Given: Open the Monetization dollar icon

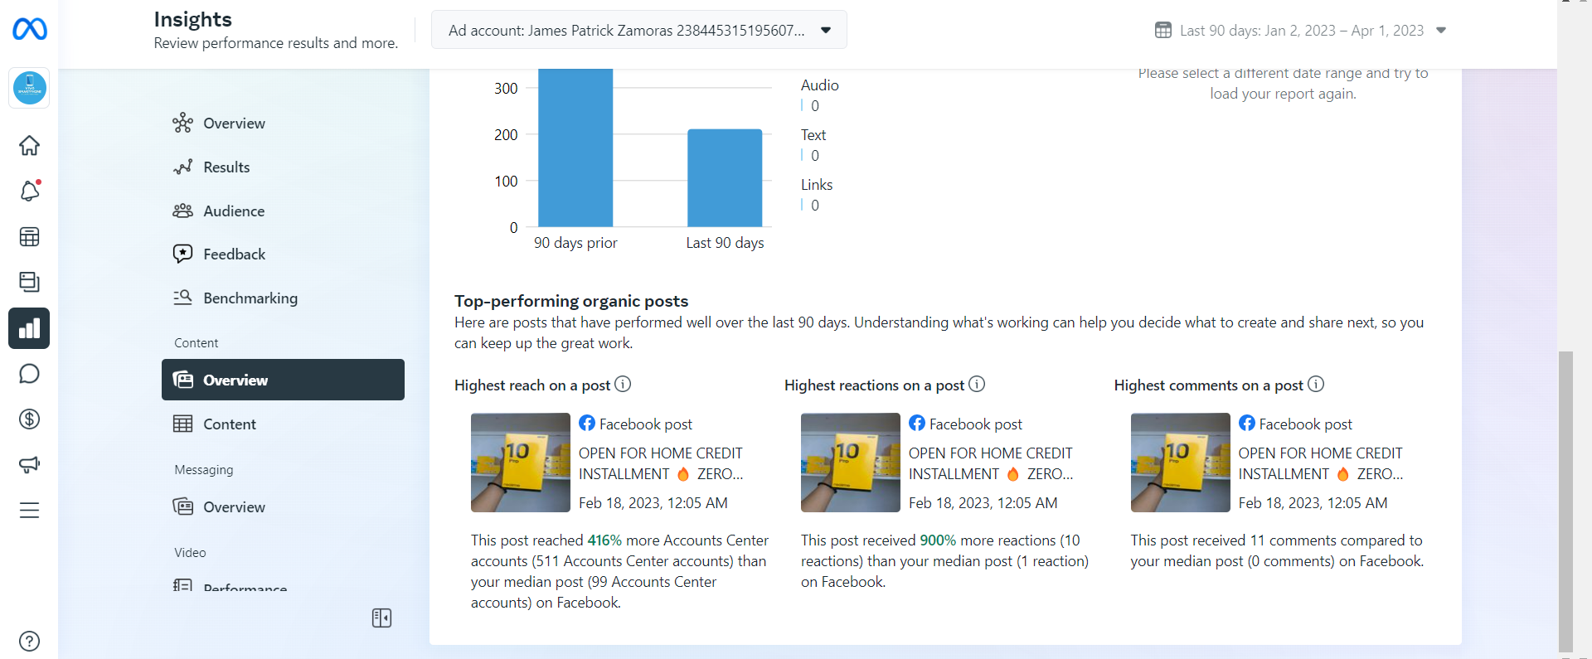Looking at the screenshot, I should (x=30, y=419).
